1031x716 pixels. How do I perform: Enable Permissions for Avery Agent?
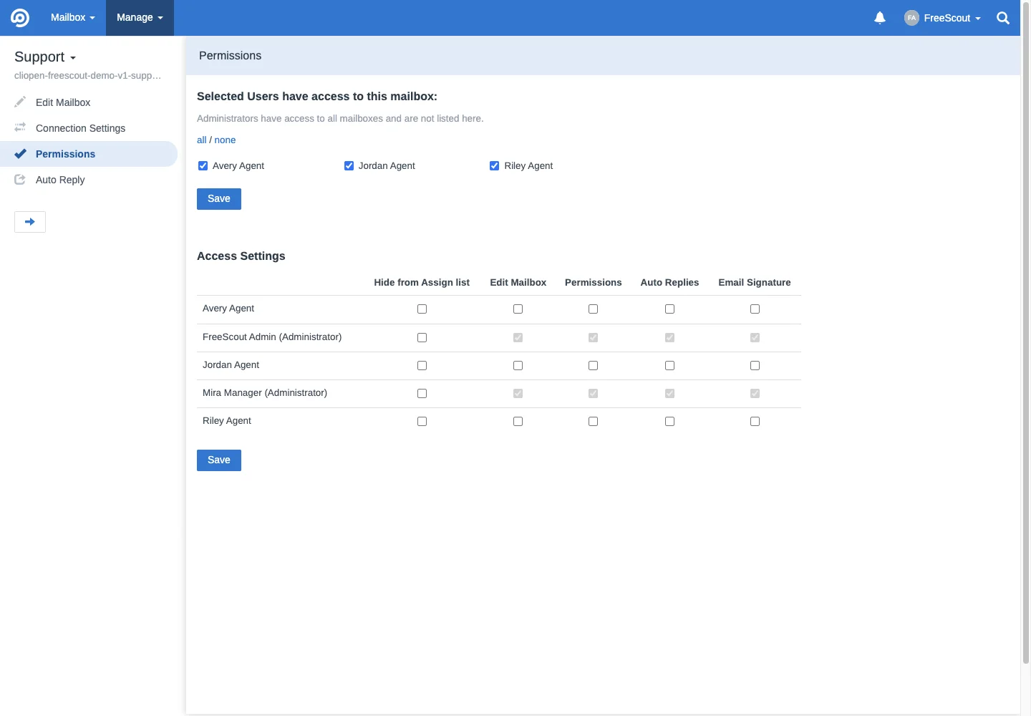(593, 309)
